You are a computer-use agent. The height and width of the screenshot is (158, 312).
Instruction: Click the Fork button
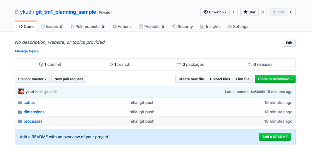point(278,12)
